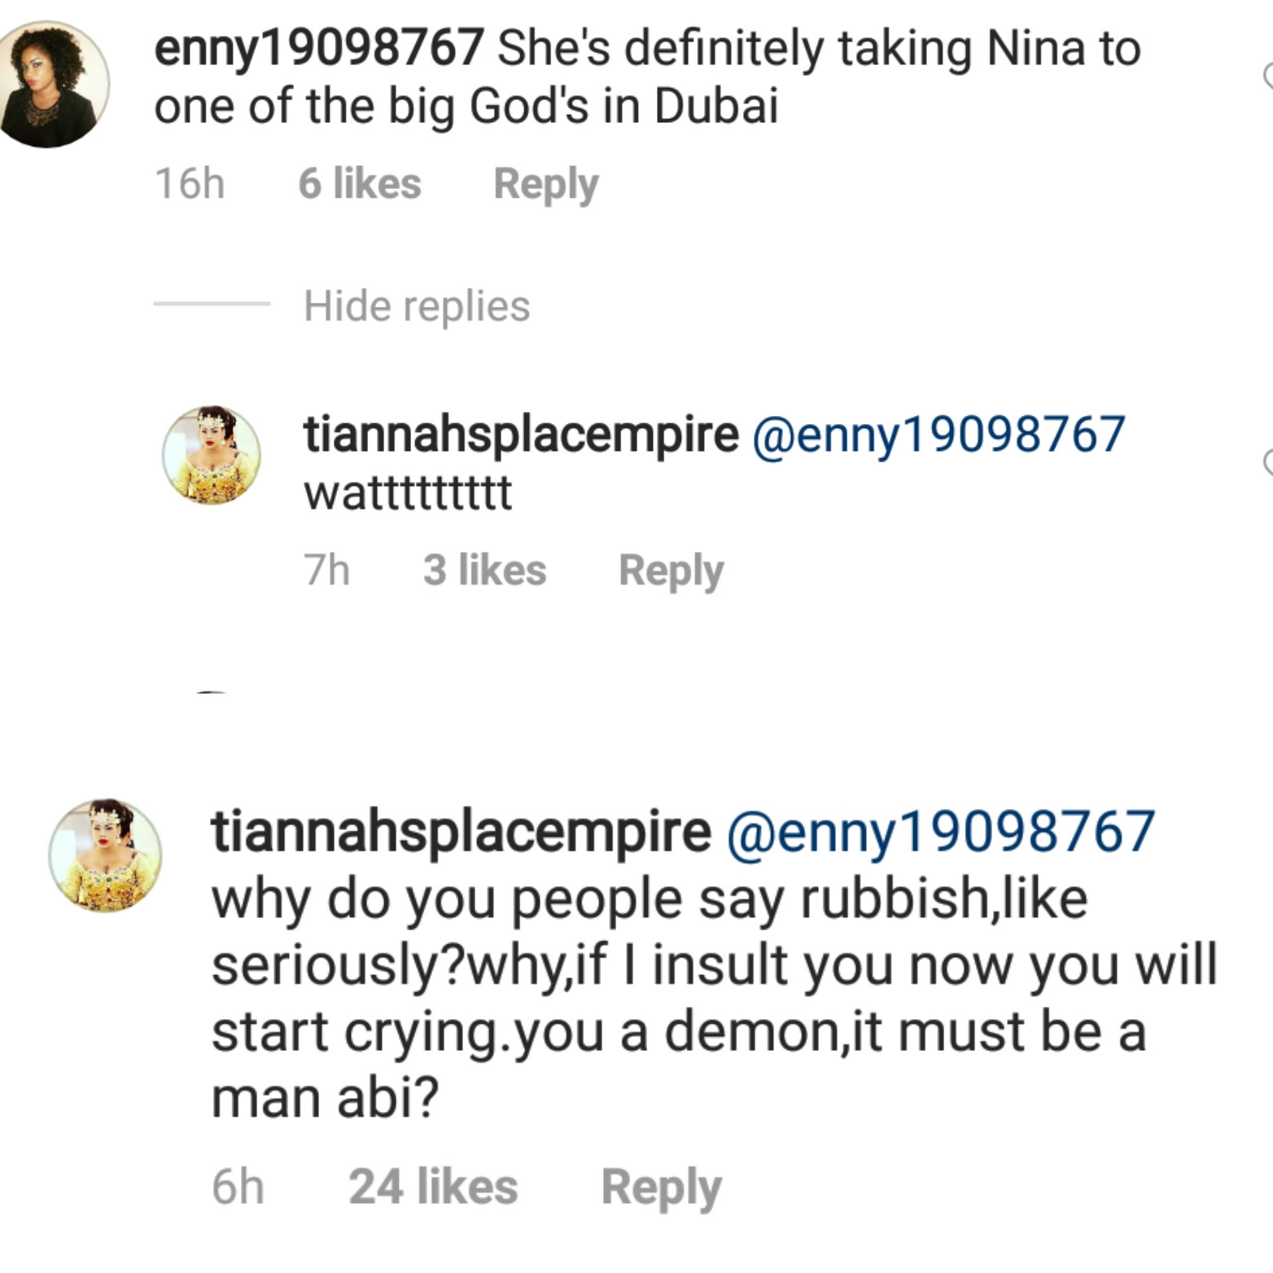Click the 7h timestamp
The image size is (1273, 1273).
(x=327, y=570)
